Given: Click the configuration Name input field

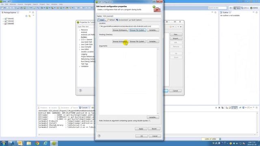Looking at the screenshot, I should [x=132, y=16].
